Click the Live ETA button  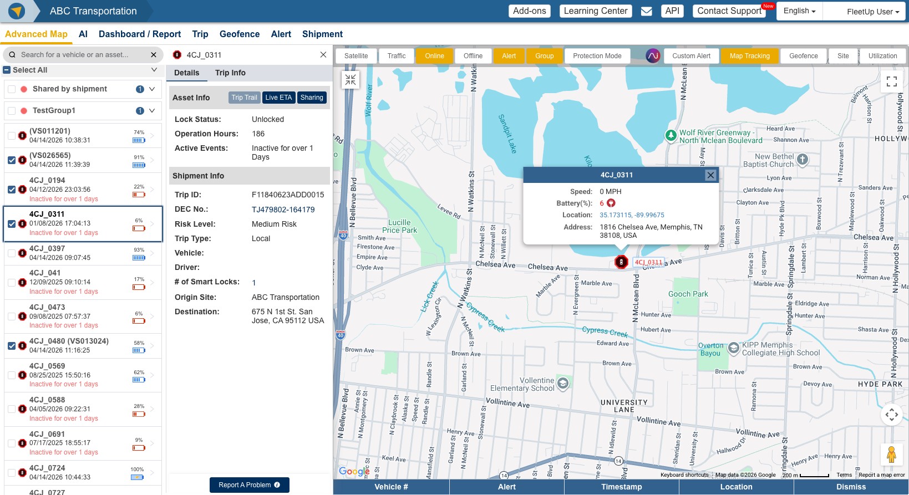(278, 98)
